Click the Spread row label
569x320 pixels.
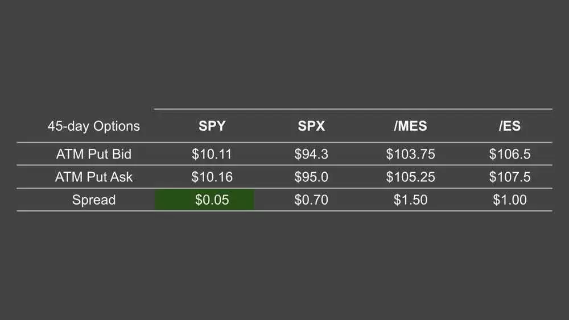click(x=93, y=200)
